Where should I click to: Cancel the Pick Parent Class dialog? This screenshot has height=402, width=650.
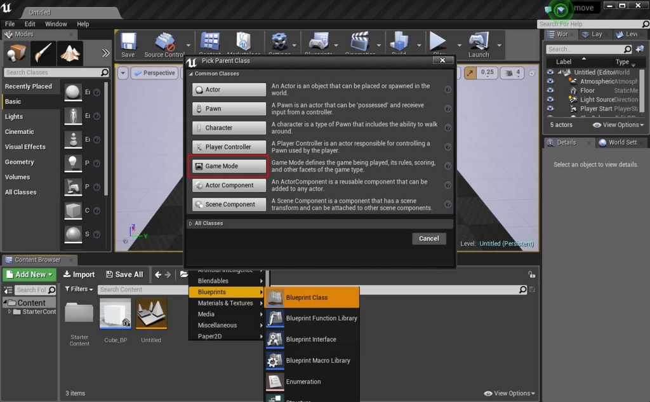tap(428, 239)
